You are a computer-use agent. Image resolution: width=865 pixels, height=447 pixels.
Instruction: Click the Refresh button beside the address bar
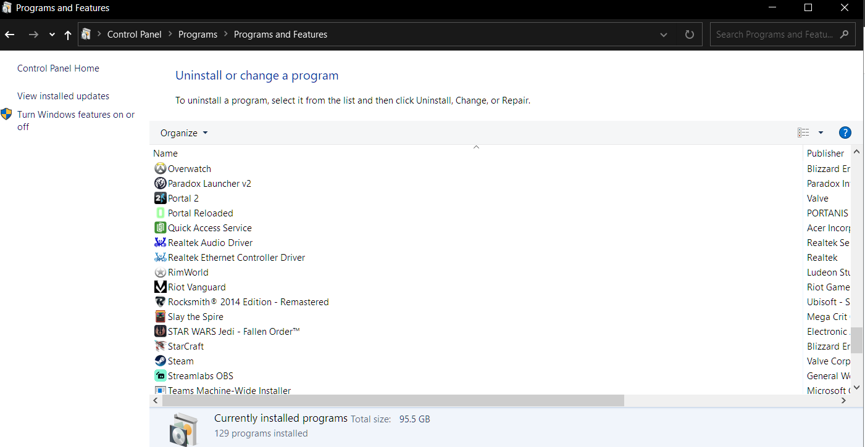click(690, 35)
